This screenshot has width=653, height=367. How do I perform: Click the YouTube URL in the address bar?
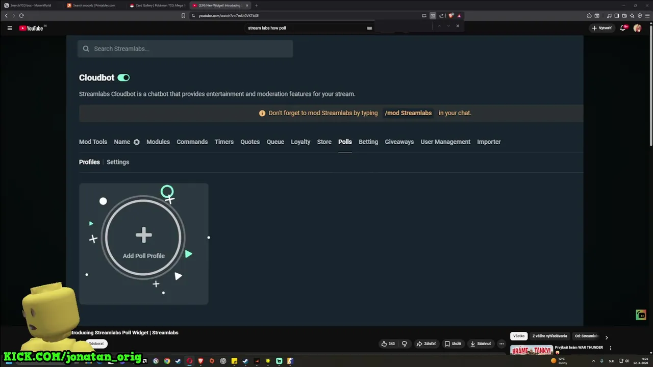[229, 16]
